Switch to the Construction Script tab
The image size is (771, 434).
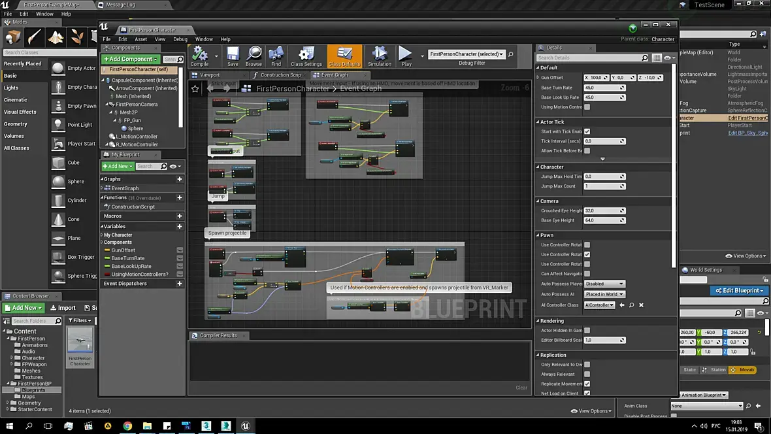[280, 75]
